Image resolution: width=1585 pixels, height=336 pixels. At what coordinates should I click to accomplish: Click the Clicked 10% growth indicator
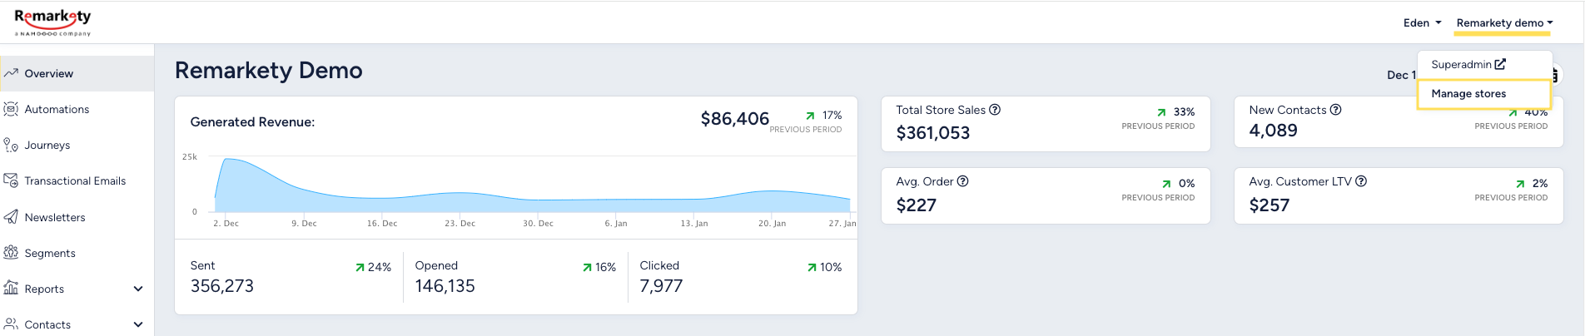pos(824,267)
